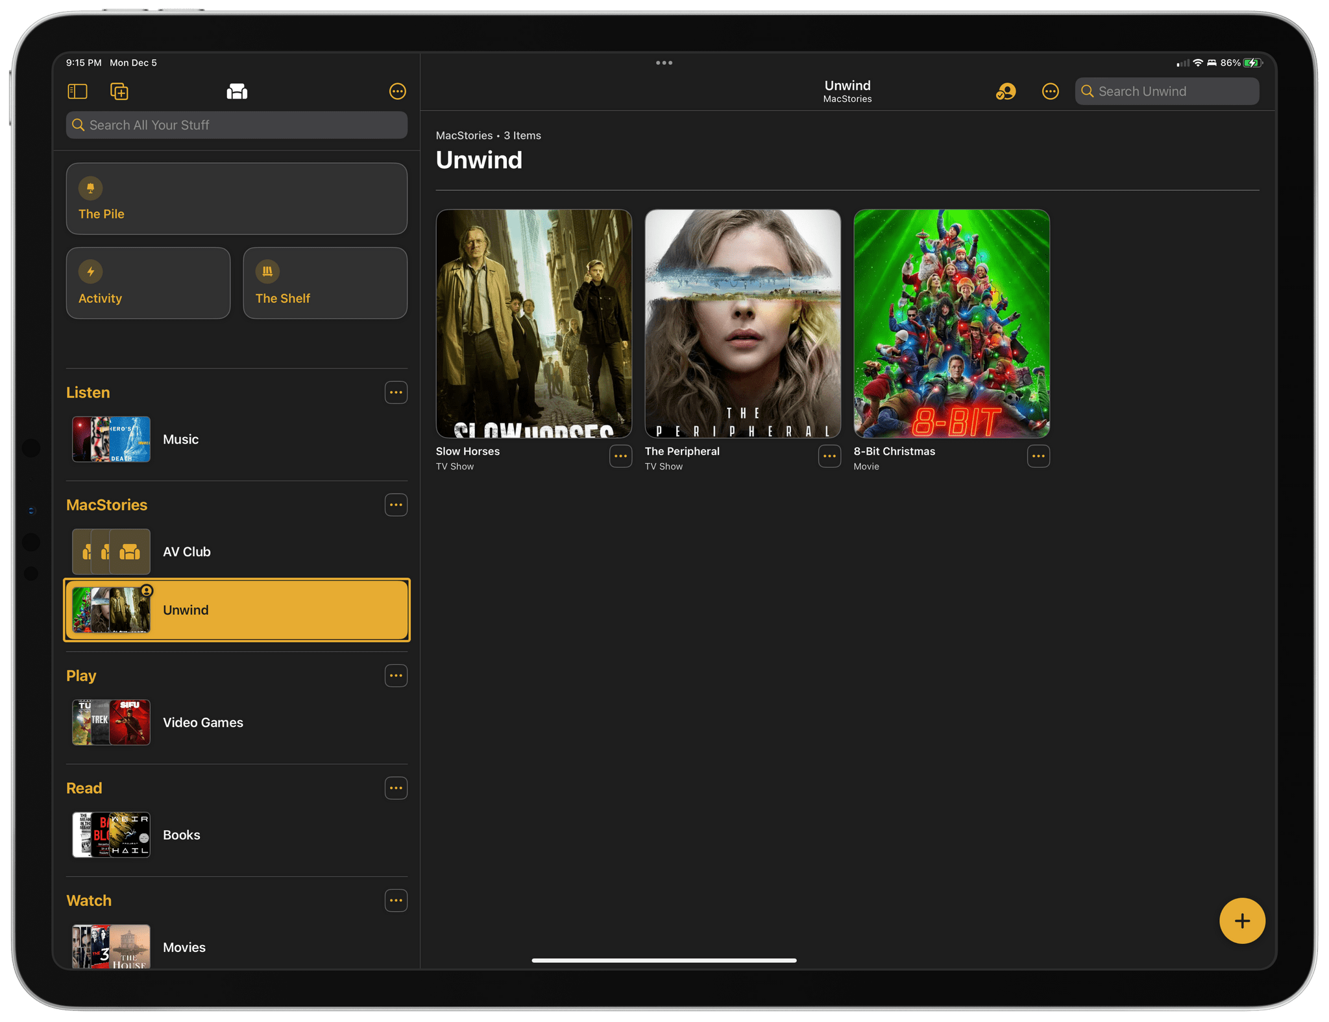
Task: Select The Pile collection
Action: pos(236,198)
